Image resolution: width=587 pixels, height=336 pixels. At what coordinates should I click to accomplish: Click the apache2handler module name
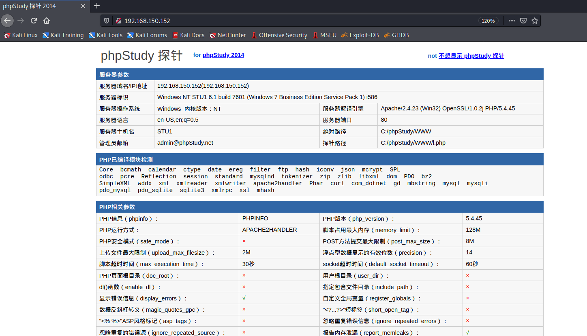click(278, 183)
